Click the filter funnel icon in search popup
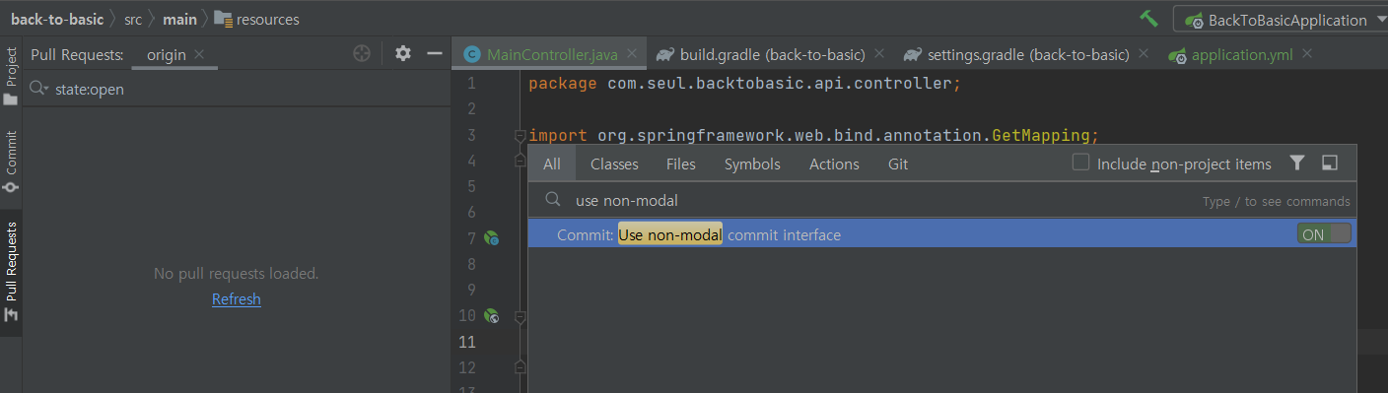Image resolution: width=1388 pixels, height=393 pixels. pos(1297,163)
